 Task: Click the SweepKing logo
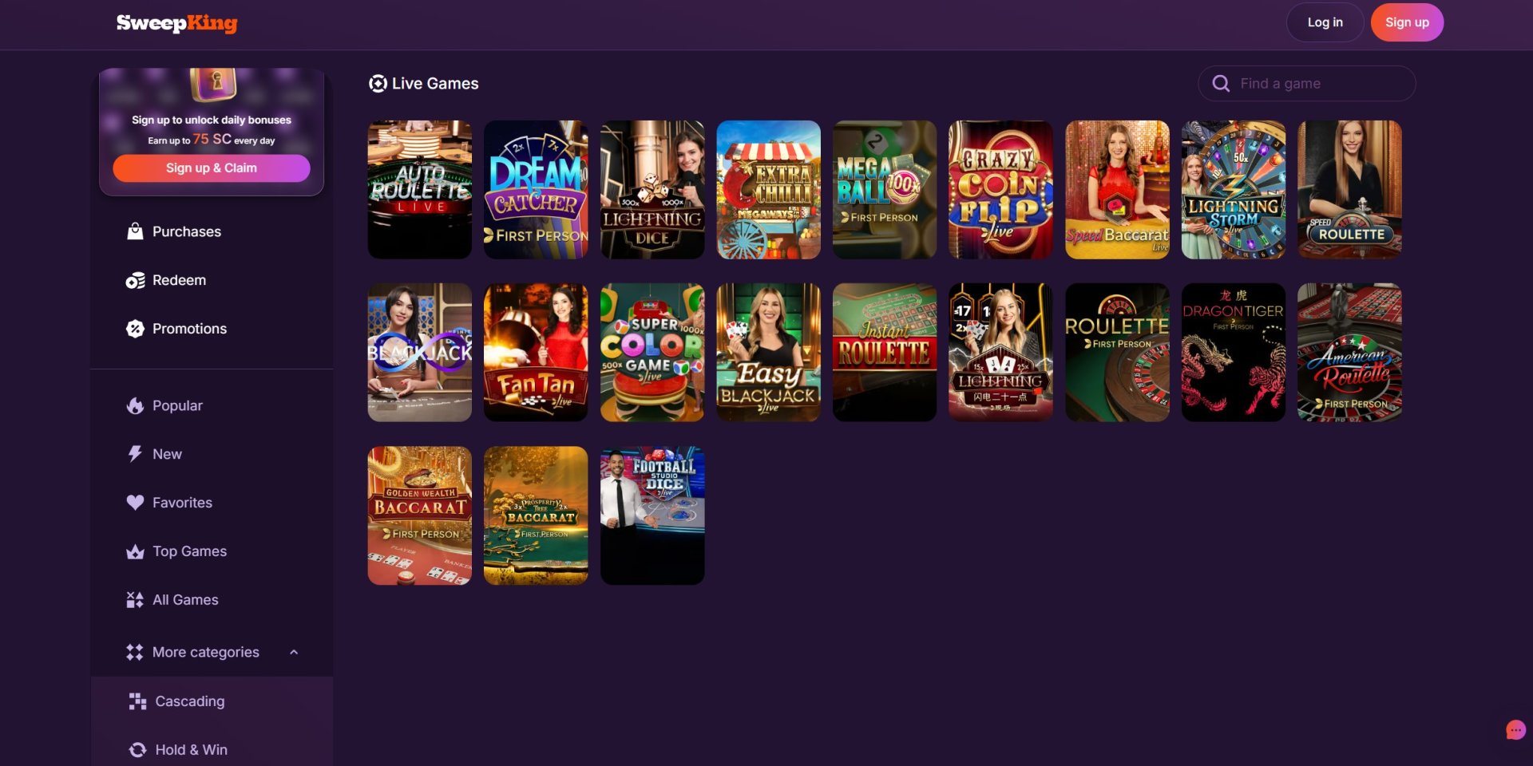(x=176, y=23)
